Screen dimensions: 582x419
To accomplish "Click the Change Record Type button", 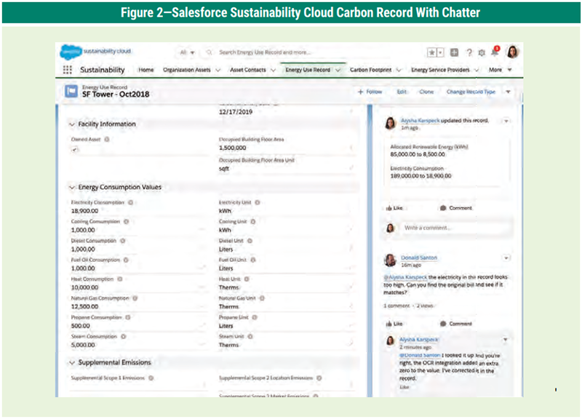I will (x=471, y=92).
